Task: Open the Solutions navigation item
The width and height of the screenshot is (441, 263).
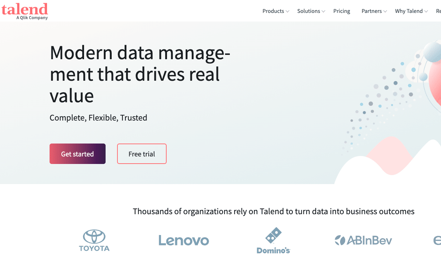Action: point(308,11)
